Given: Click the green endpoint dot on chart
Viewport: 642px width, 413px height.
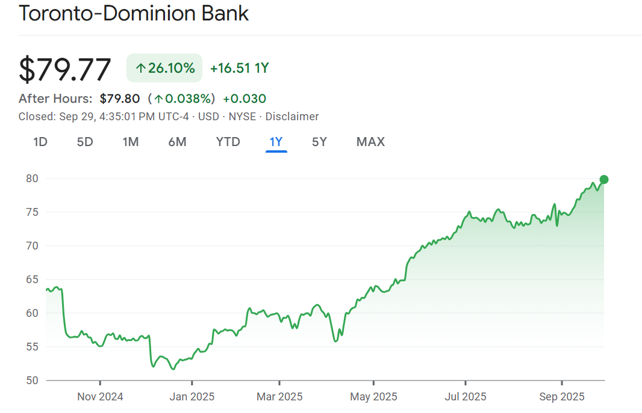Looking at the screenshot, I should tap(604, 179).
